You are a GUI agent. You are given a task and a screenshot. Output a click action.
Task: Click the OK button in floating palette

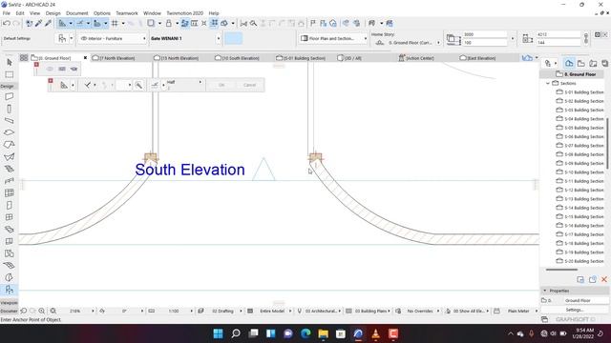221,85
